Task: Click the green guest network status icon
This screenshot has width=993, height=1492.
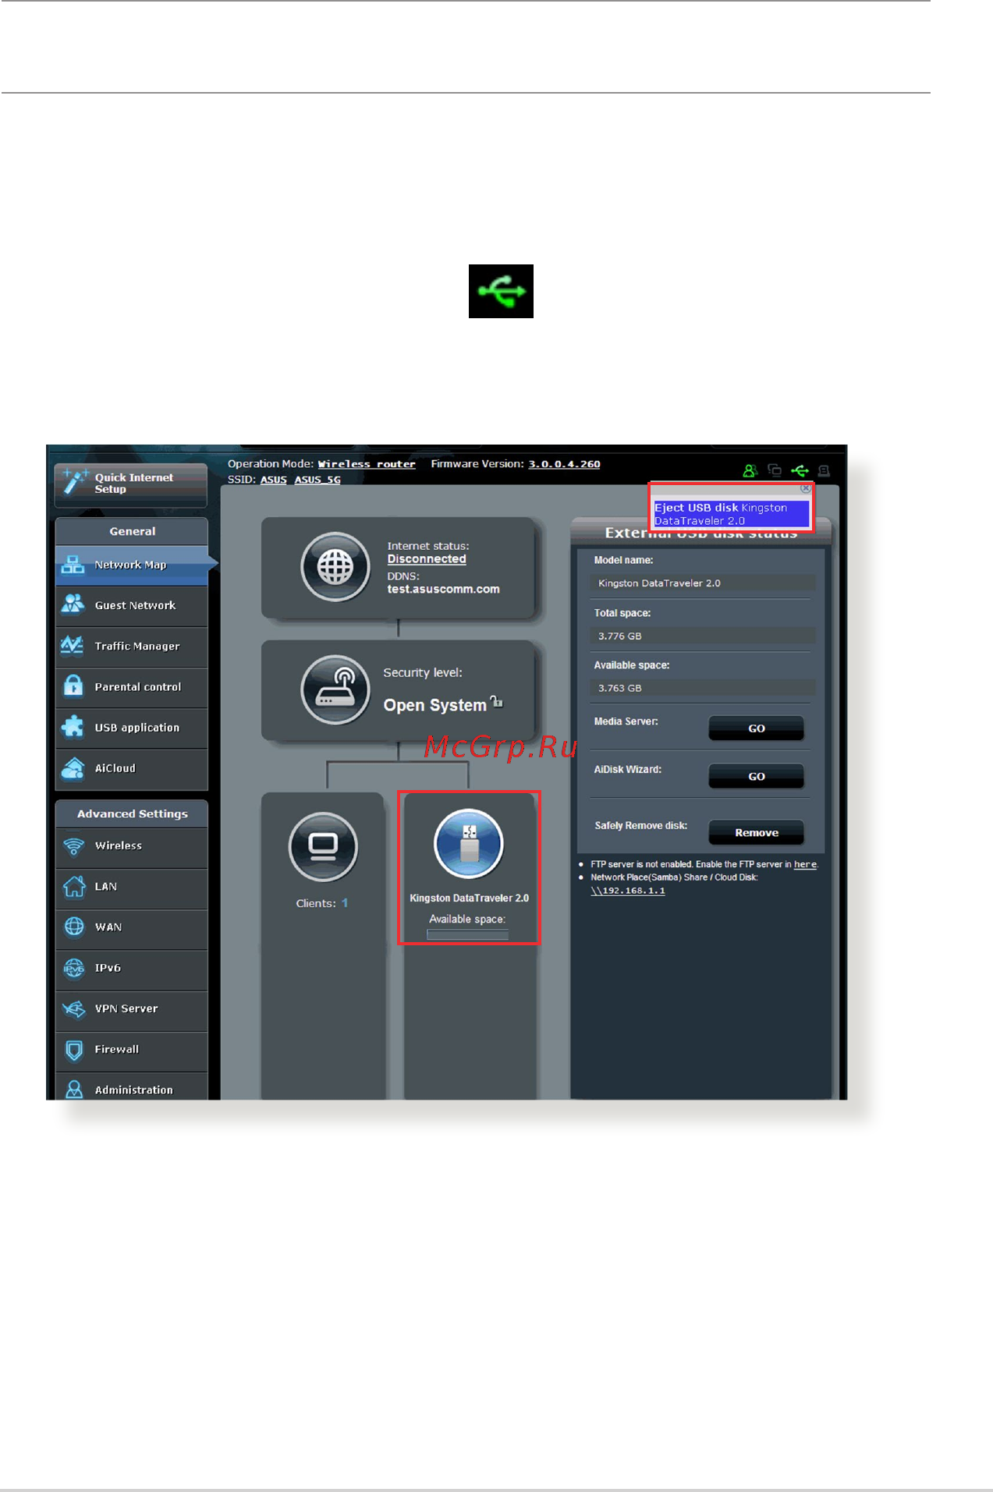Action: [750, 470]
